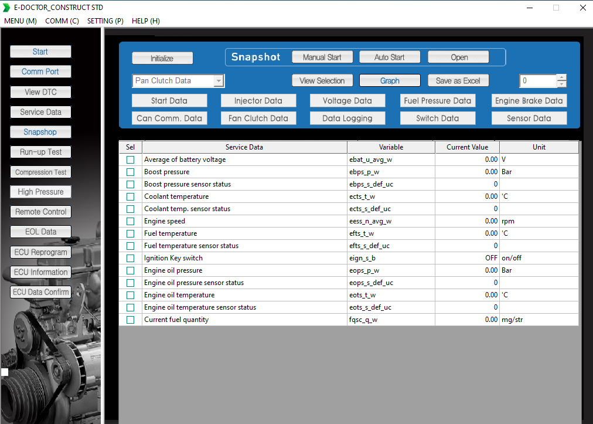The image size is (593, 424).
Task: Open EOL Data page
Action: coord(40,232)
